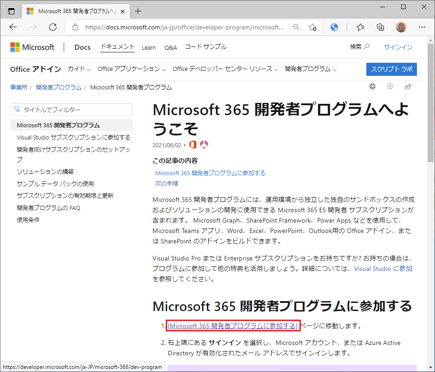Reload the page with the refresh icon
This screenshot has height=372, width=435.
click(x=53, y=27)
